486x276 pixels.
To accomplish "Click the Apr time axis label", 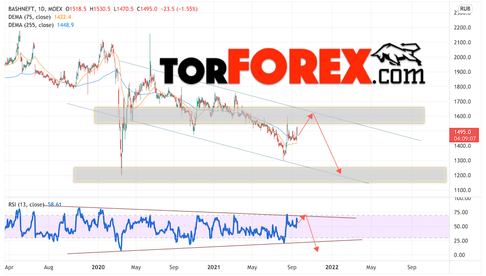I will (9, 267).
